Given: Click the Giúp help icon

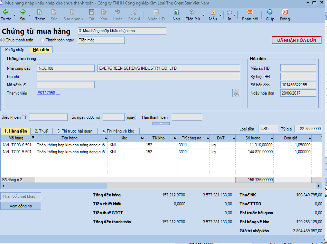Looking at the screenshot, I should click(x=270, y=12).
